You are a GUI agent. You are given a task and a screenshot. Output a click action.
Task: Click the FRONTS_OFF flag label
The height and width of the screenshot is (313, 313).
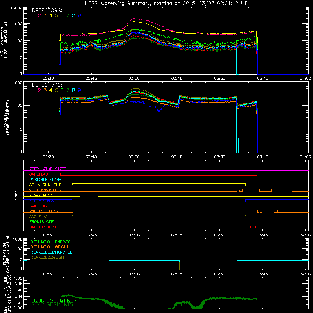click(x=41, y=222)
